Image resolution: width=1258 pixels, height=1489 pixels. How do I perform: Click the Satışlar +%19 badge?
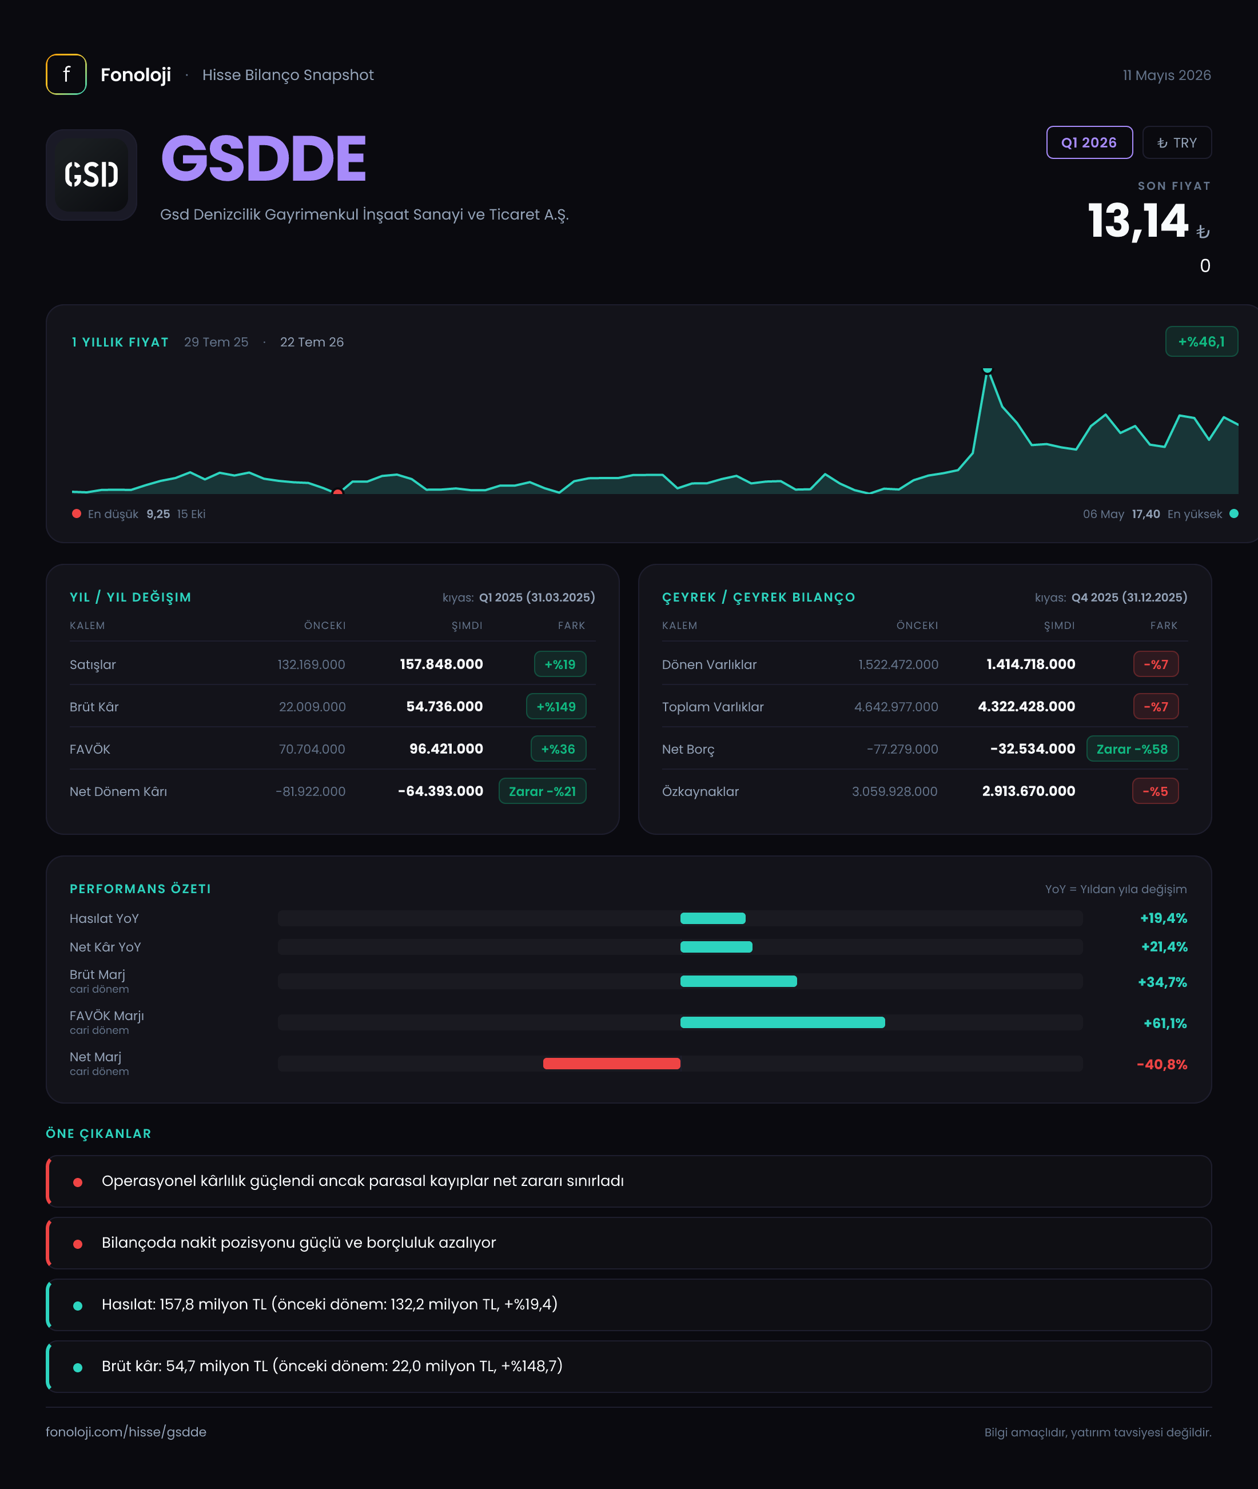tap(560, 664)
